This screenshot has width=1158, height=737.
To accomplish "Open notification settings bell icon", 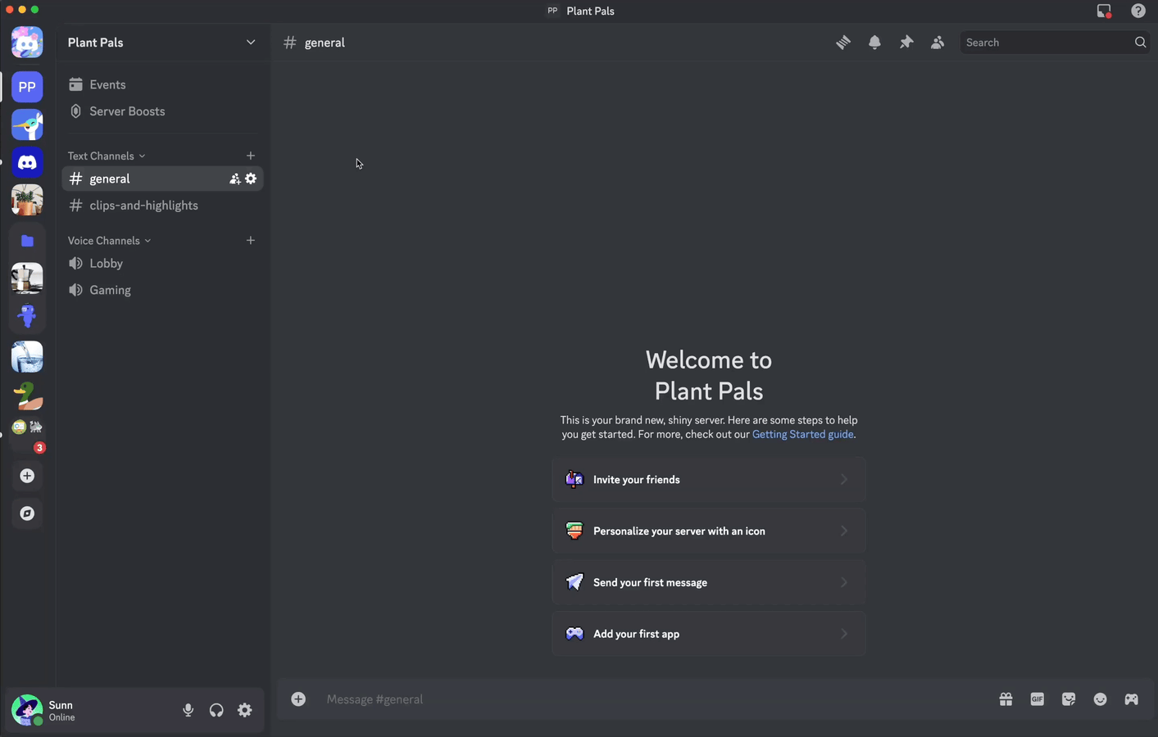I will (874, 43).
